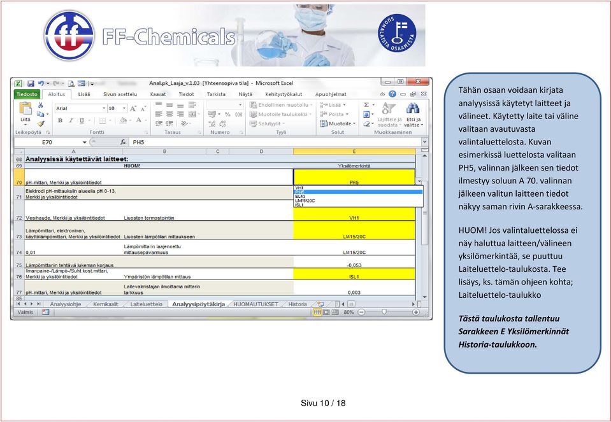Switch to the Tarkista ribbon tab
Viewport: 611px width, 422px height.
[216, 94]
